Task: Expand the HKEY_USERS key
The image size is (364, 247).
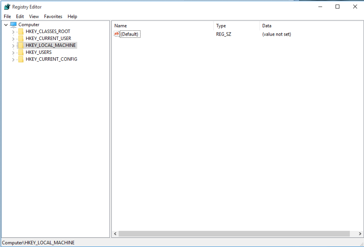Action: pos(13,52)
